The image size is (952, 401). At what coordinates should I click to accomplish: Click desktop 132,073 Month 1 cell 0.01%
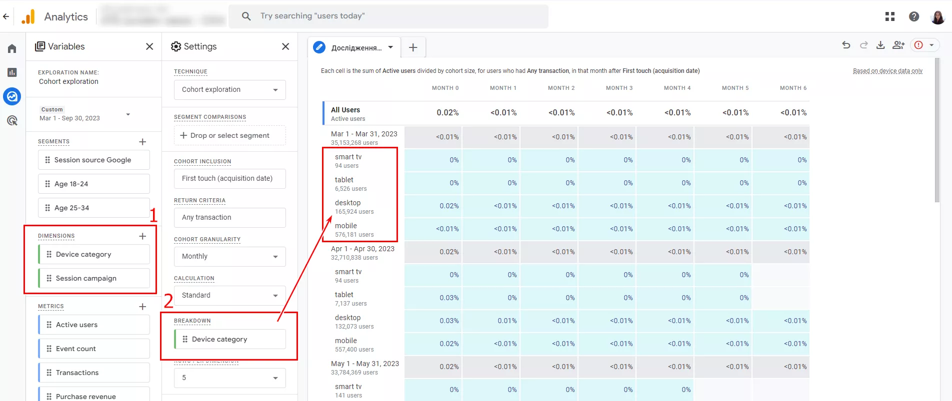pyautogui.click(x=491, y=321)
